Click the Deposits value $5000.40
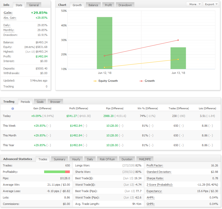Viewport: 222px width, 209px height. [42, 68]
